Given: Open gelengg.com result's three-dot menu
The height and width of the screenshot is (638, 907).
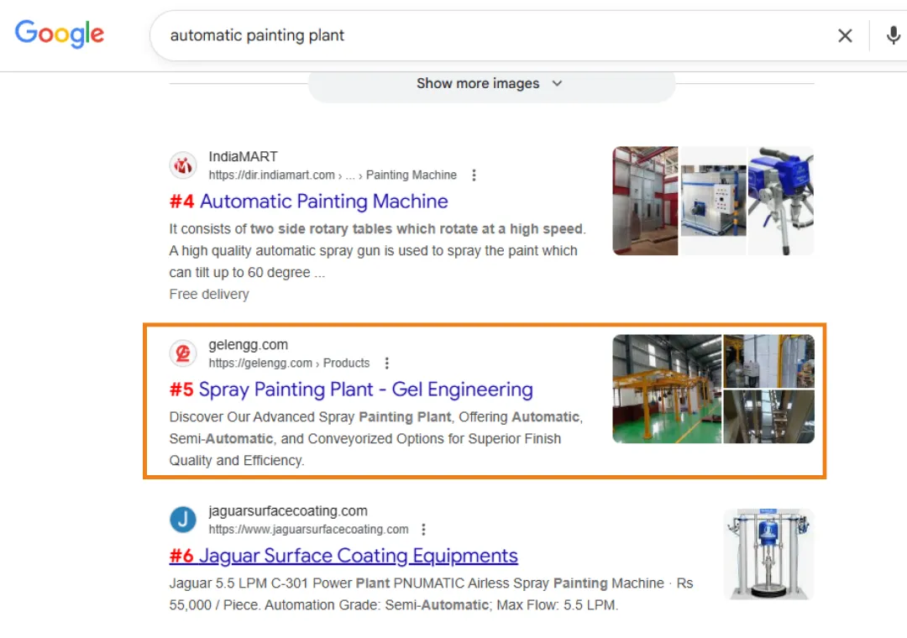Looking at the screenshot, I should click(x=387, y=363).
